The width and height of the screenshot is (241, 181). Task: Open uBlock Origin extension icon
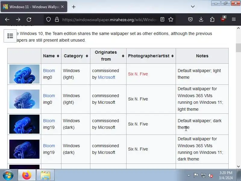pyautogui.click(x=223, y=19)
